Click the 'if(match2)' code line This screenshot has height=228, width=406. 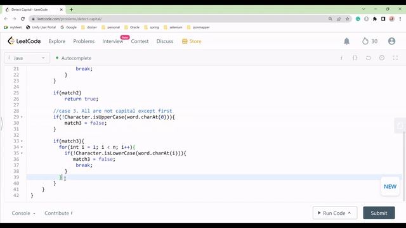67,93
